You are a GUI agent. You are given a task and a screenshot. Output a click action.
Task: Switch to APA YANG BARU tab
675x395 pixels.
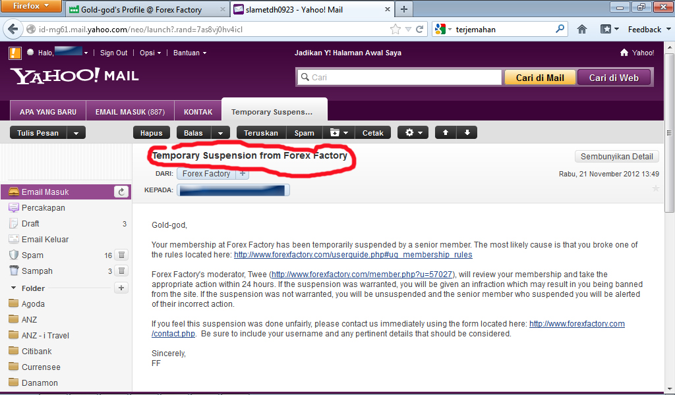tap(47, 112)
